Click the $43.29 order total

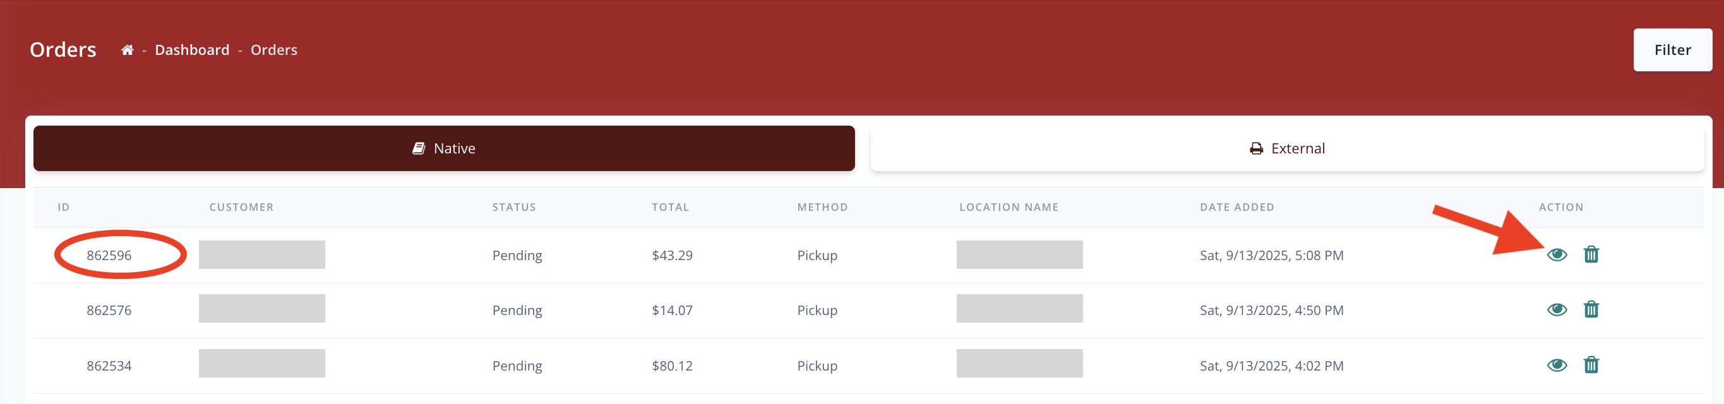pyautogui.click(x=672, y=256)
